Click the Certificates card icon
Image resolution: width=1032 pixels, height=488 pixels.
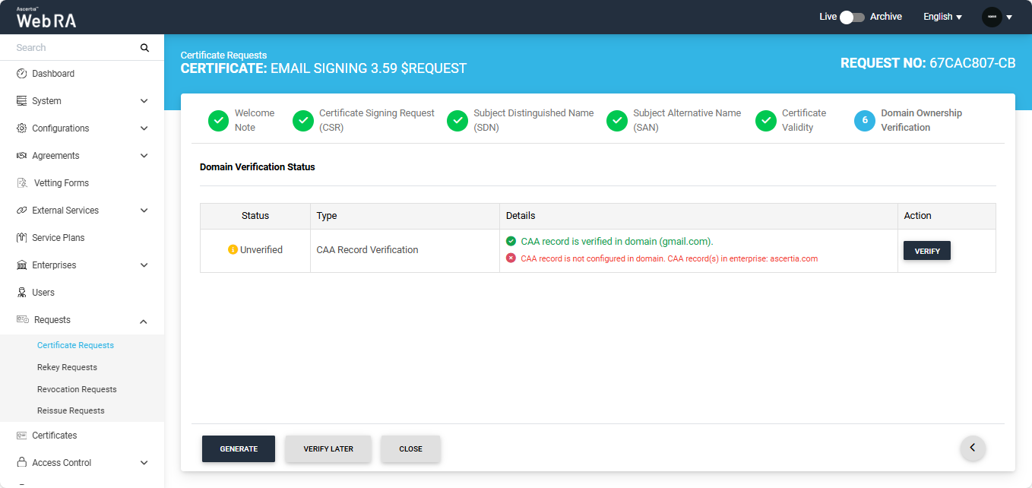[22, 436]
